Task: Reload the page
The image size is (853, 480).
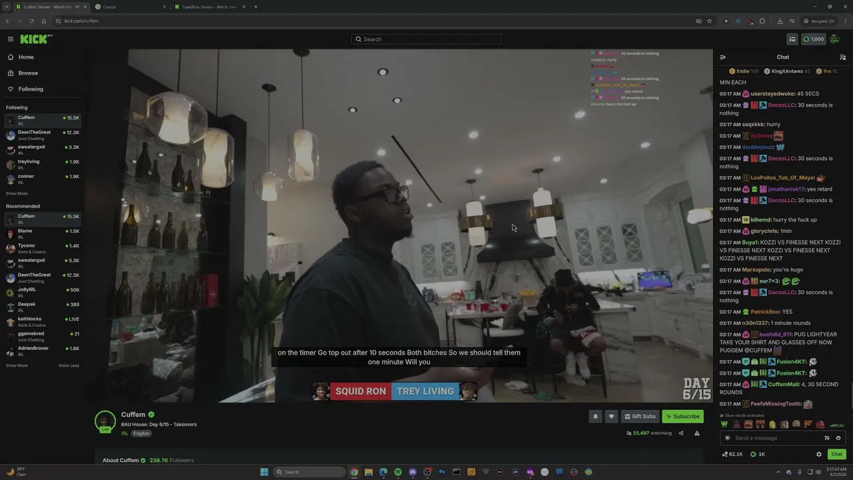Action: [31, 21]
